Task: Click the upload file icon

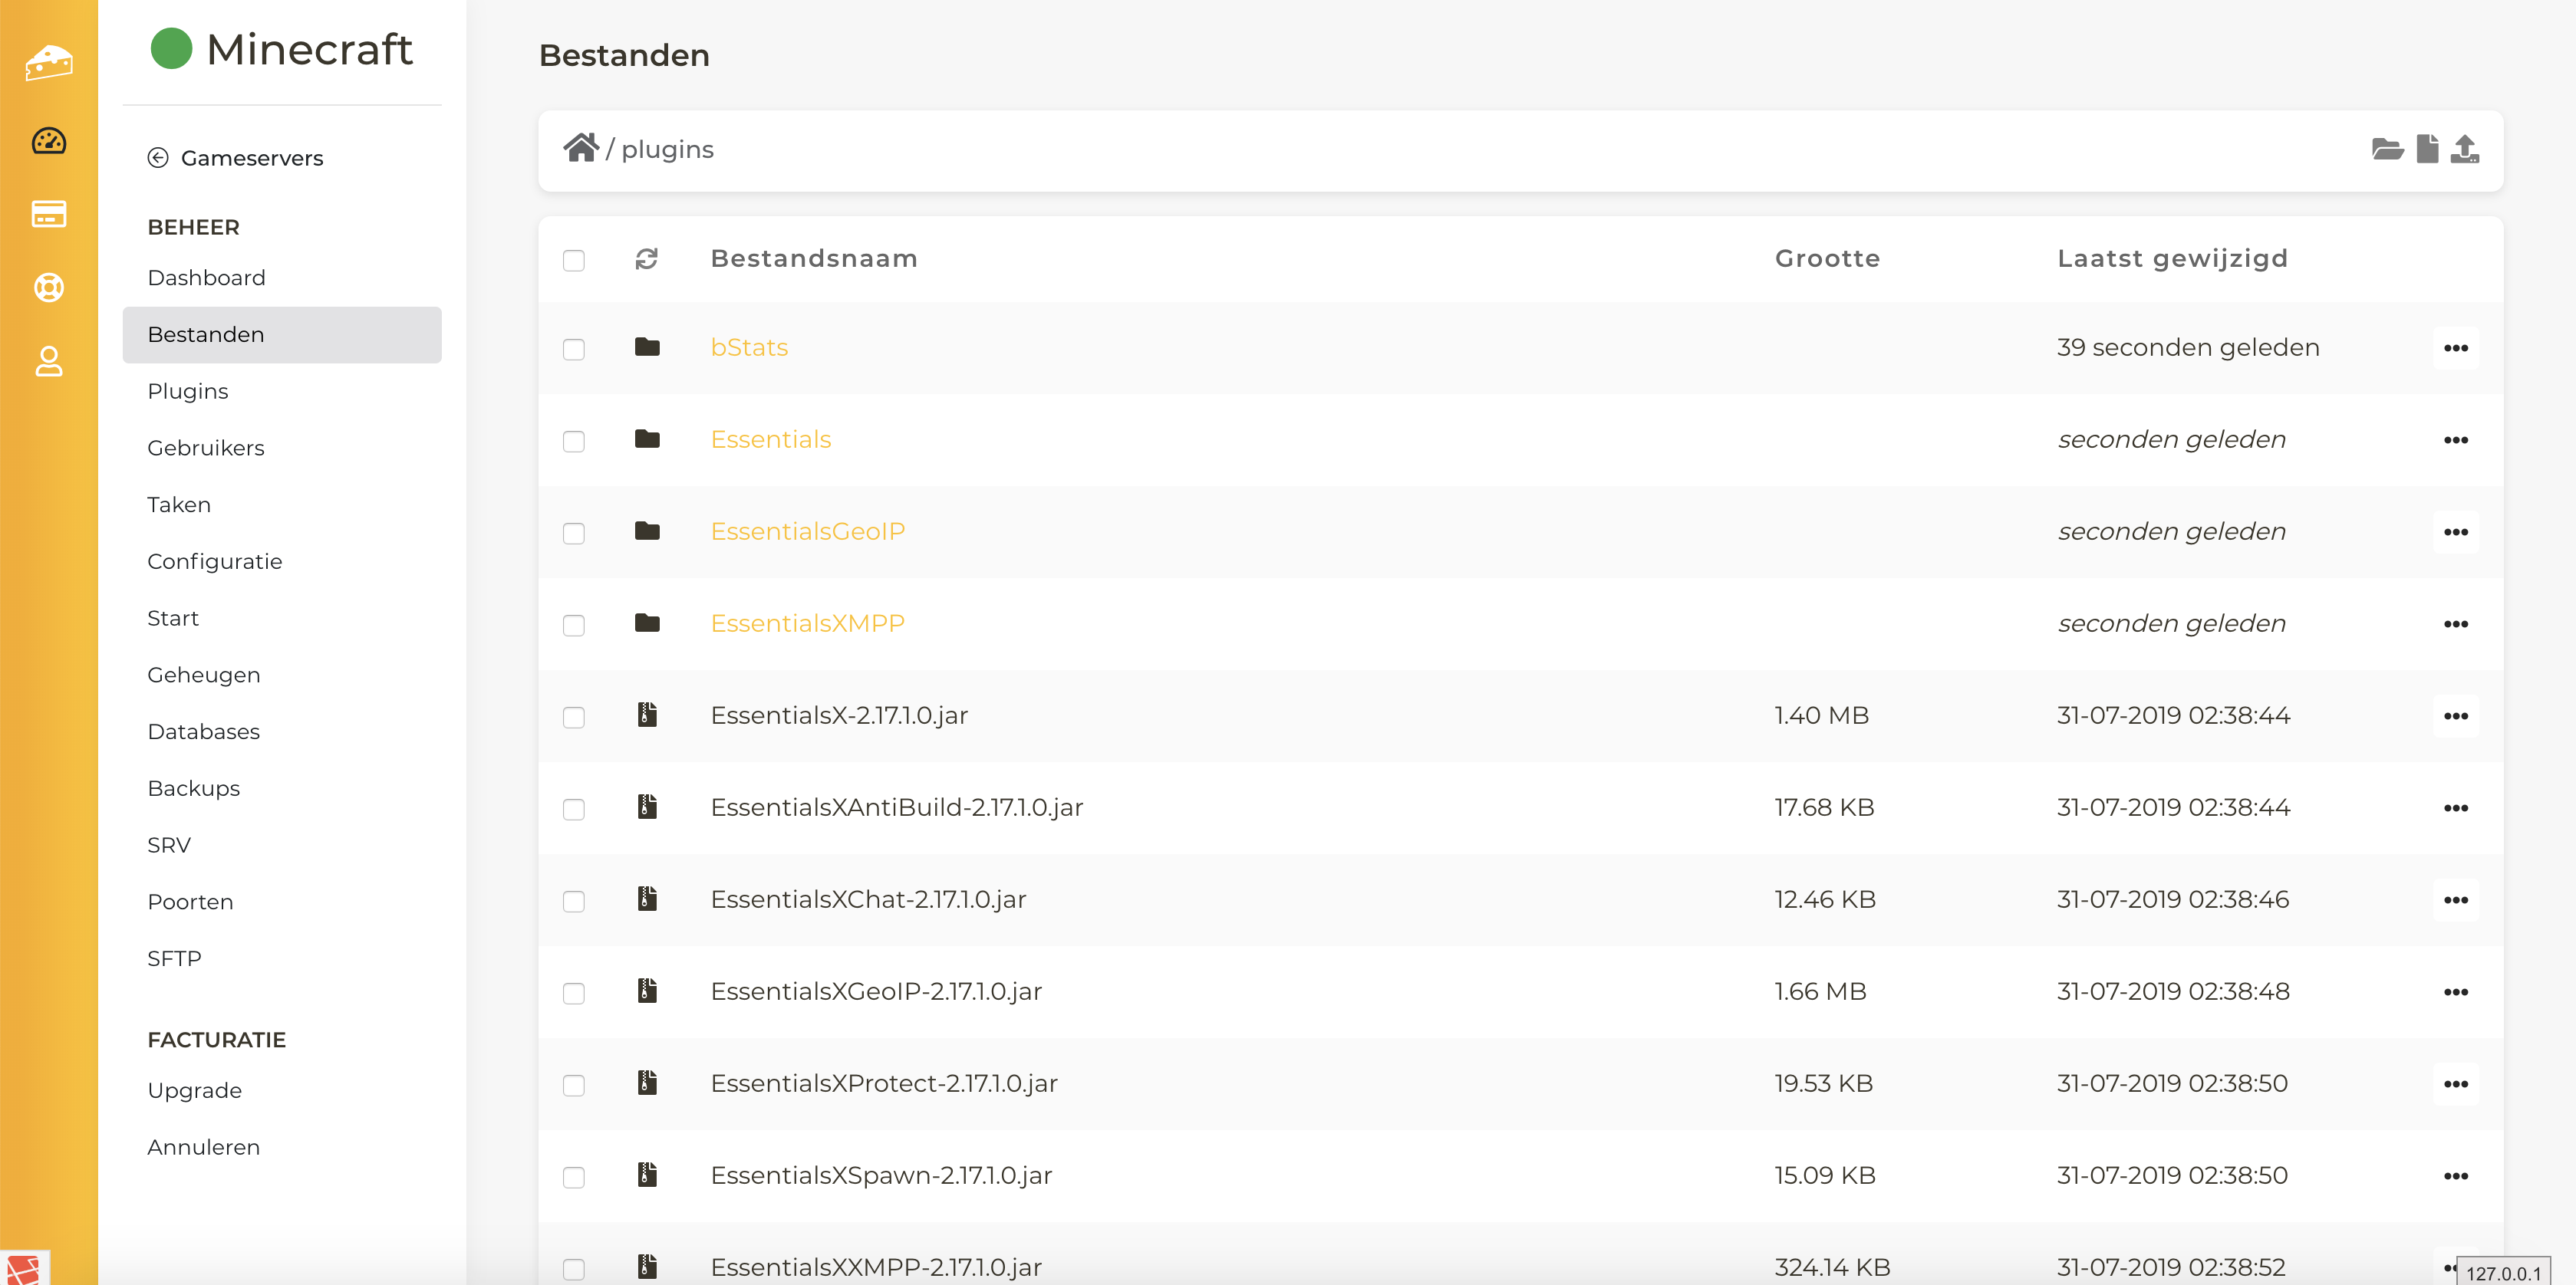Action: pos(2465,149)
